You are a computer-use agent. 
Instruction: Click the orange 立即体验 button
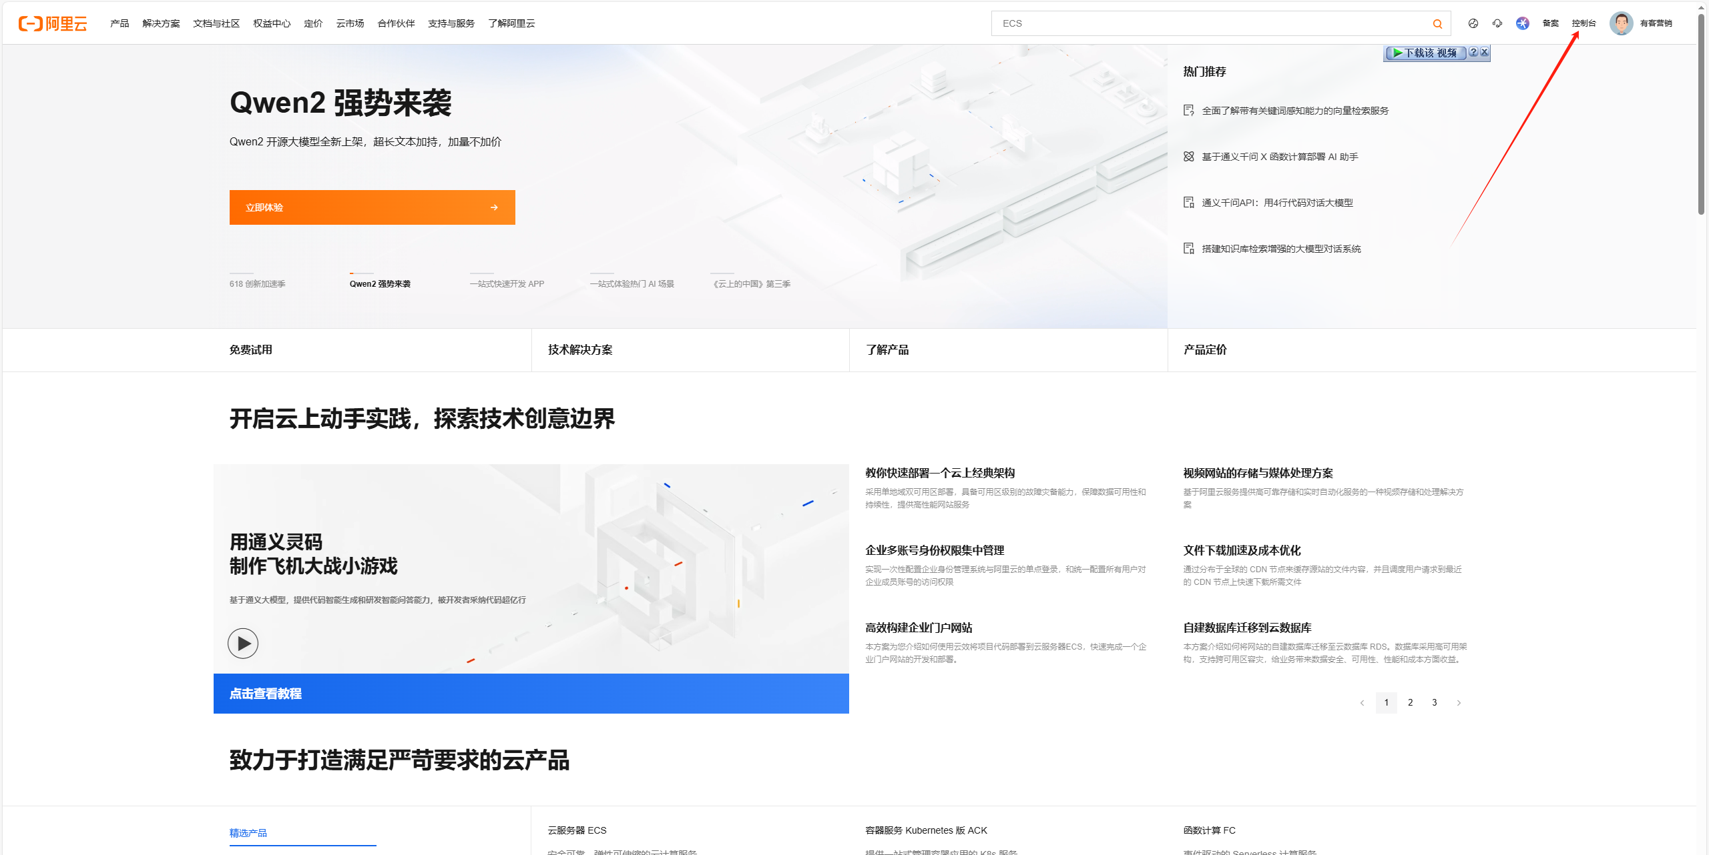click(x=373, y=207)
